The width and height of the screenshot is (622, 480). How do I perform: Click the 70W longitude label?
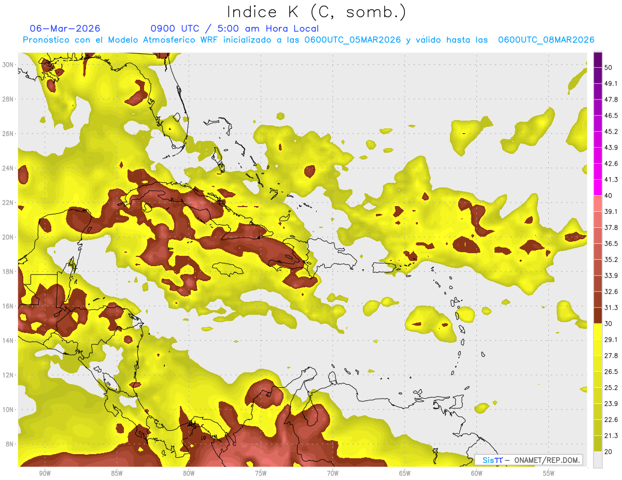[333, 473]
